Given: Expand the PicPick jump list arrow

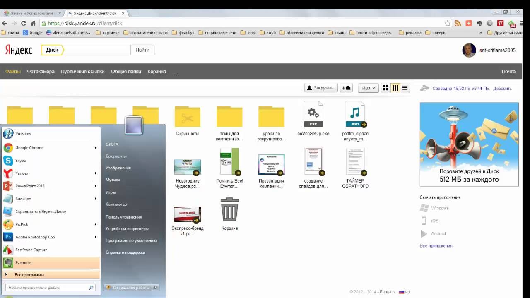Looking at the screenshot, I should [96, 224].
